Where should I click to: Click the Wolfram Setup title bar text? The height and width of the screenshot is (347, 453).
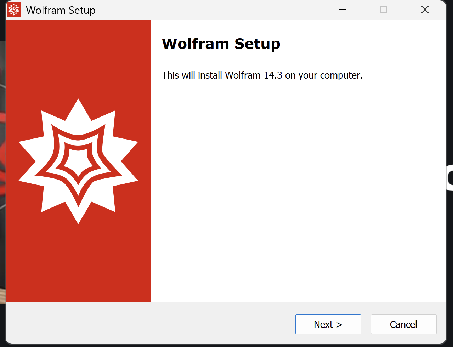[61, 10]
